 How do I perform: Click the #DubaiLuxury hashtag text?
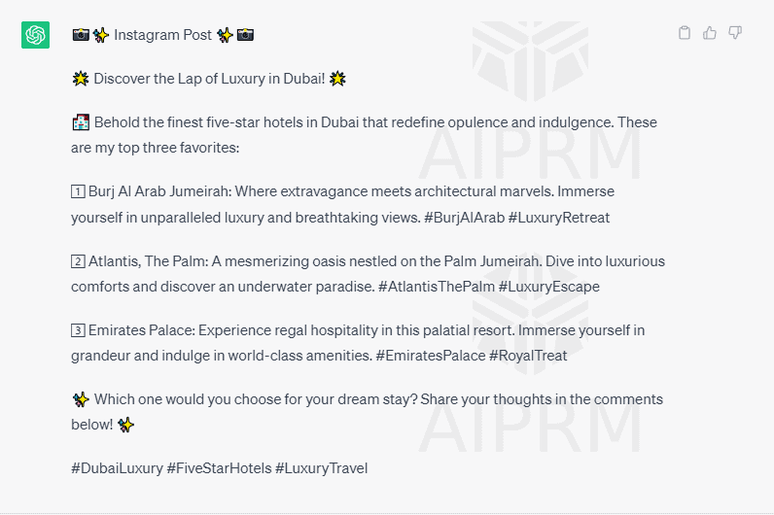117,468
